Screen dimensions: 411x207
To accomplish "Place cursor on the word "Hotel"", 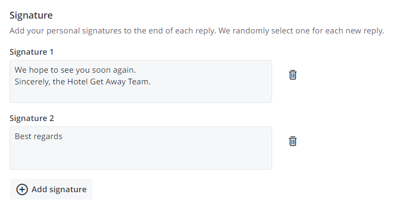I will coord(78,82).
